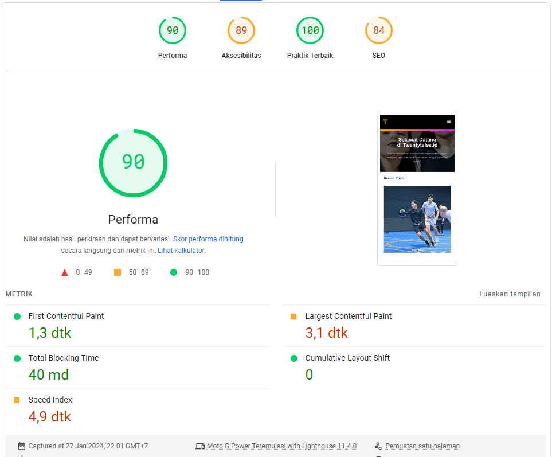The width and height of the screenshot is (552, 457).
Task: Click the orange square beside Speed Index
Action: (x=17, y=400)
